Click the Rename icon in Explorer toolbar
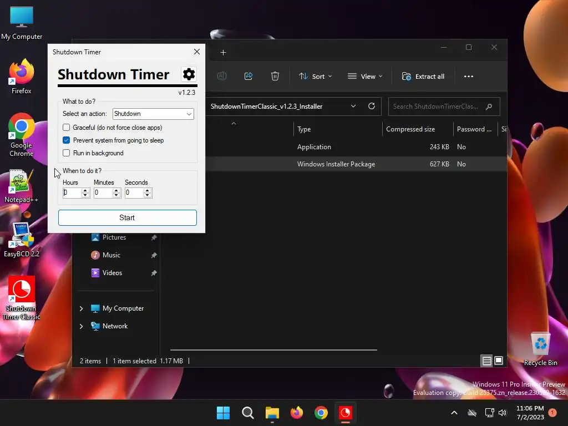The width and height of the screenshot is (568, 426). 222,76
